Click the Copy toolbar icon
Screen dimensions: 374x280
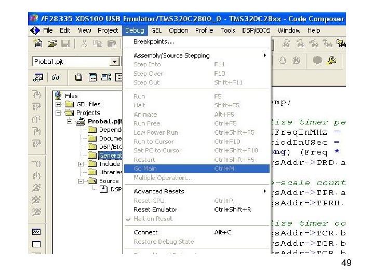point(98,44)
